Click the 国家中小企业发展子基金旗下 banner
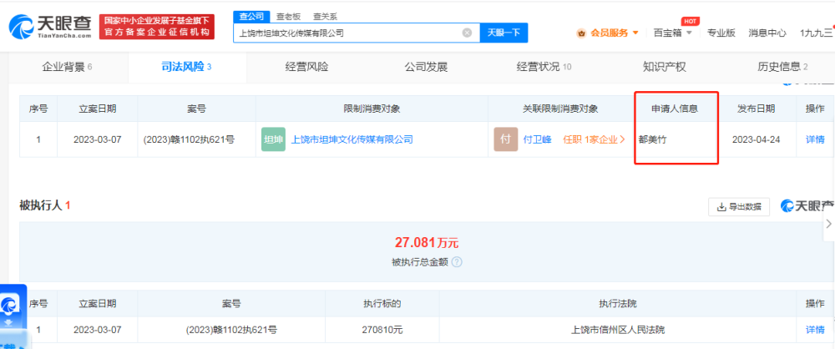The width and height of the screenshot is (835, 349). pos(157,27)
